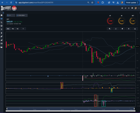The width and height of the screenshot is (140, 113).
Task: Open the Chrome profile avatar
Action: (122, 3)
